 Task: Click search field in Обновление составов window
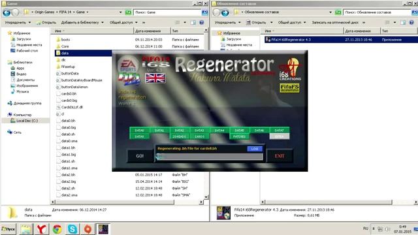coord(378,12)
